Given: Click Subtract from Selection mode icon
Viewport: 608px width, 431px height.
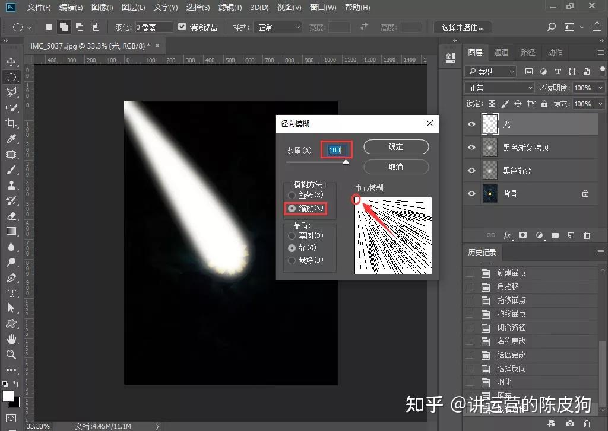Looking at the screenshot, I should click(80, 27).
